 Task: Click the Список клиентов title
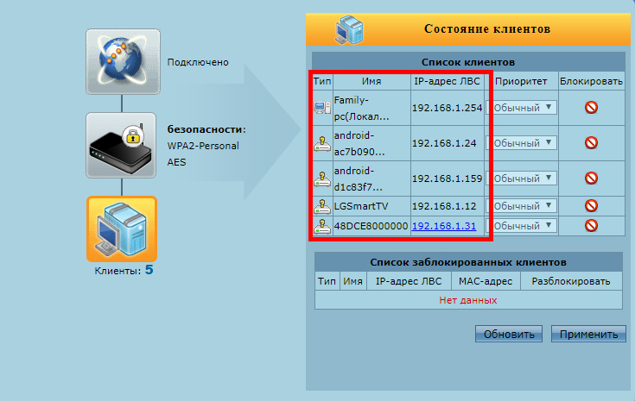467,62
